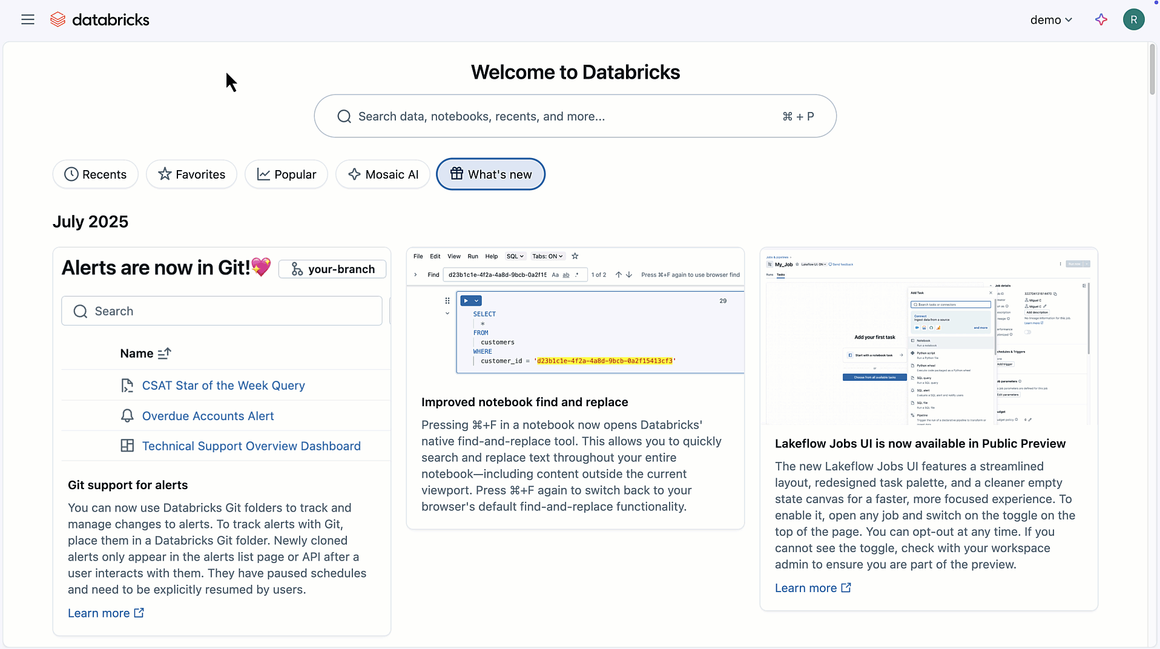Click the Name column sort icon
1160x649 pixels.
[x=164, y=354]
